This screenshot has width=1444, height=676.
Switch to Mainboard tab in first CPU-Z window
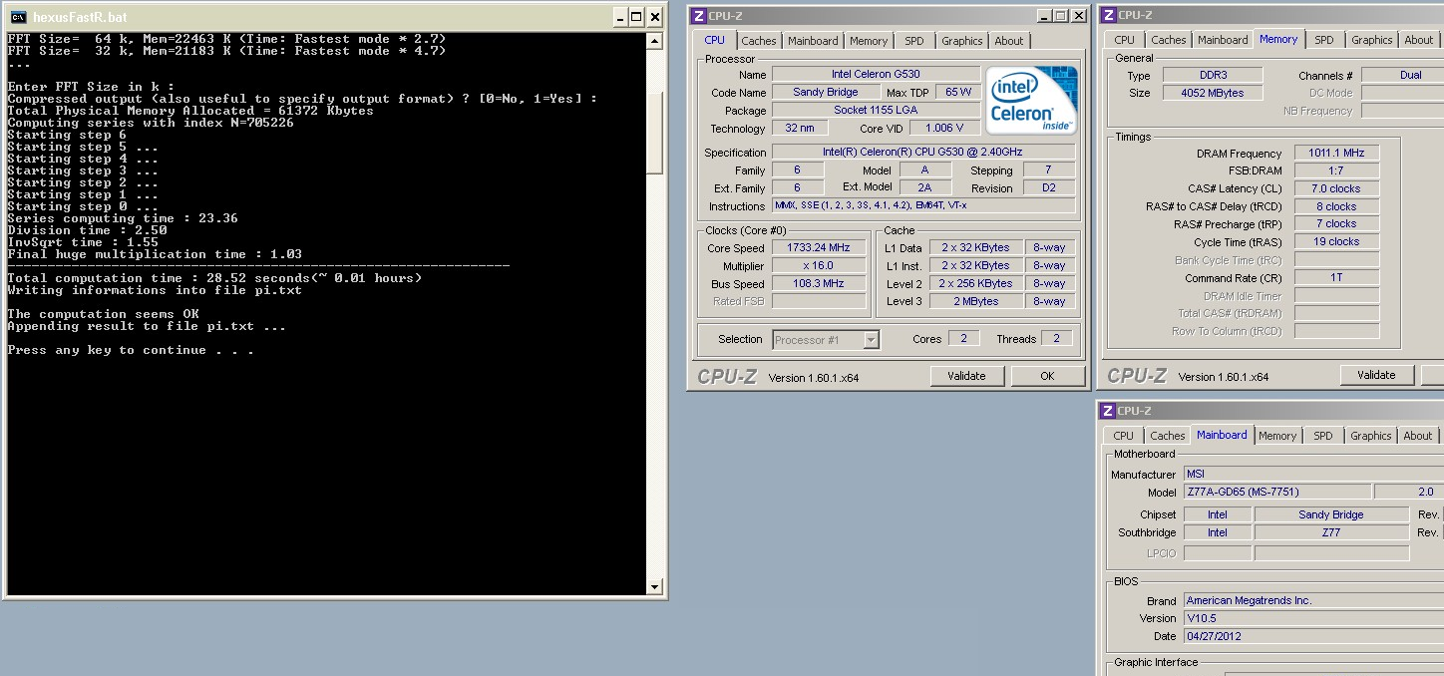coord(813,41)
